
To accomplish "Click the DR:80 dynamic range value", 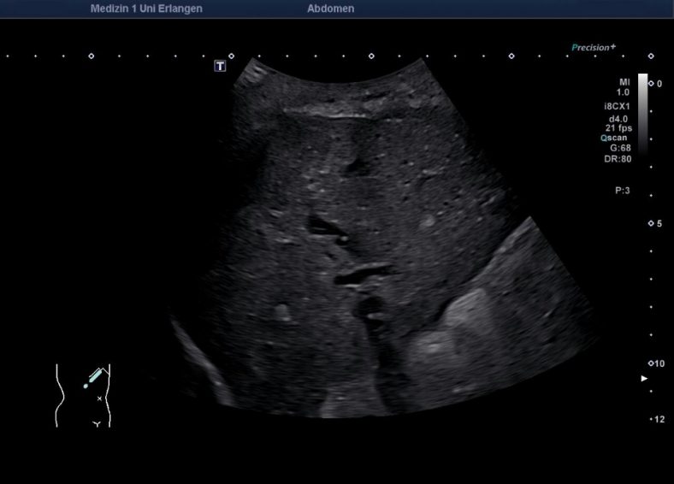I will (x=618, y=158).
